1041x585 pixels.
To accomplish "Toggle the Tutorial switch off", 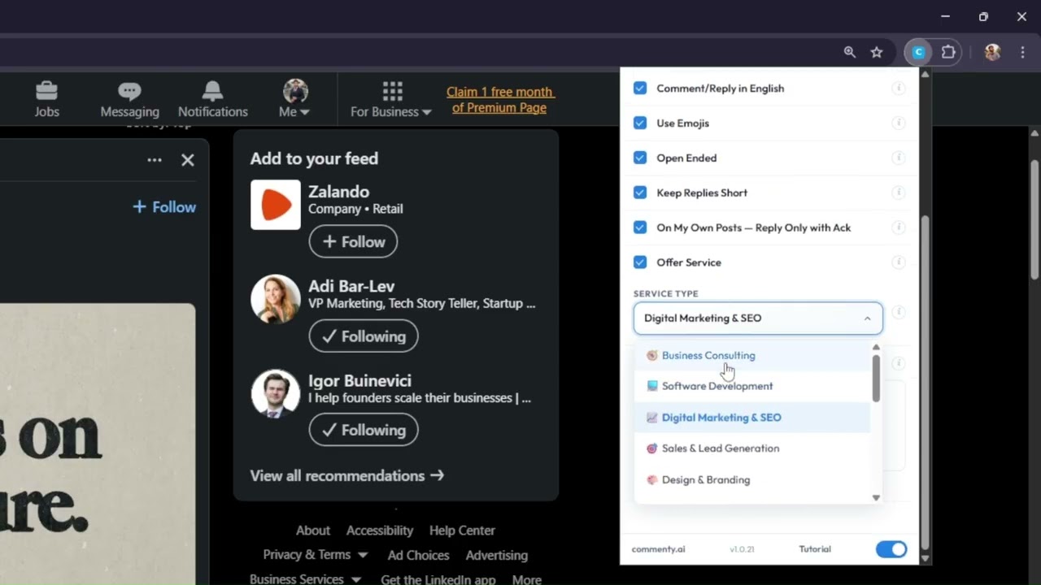I will 891,549.
